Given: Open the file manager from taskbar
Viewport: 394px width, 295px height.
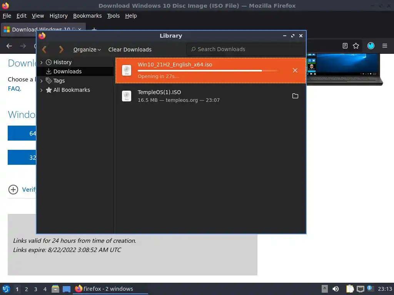Looking at the screenshot, I should tap(55, 289).
